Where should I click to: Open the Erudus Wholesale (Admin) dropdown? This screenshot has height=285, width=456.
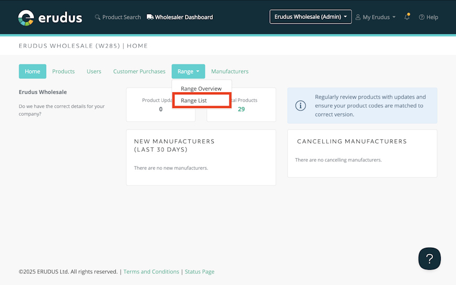(x=310, y=17)
